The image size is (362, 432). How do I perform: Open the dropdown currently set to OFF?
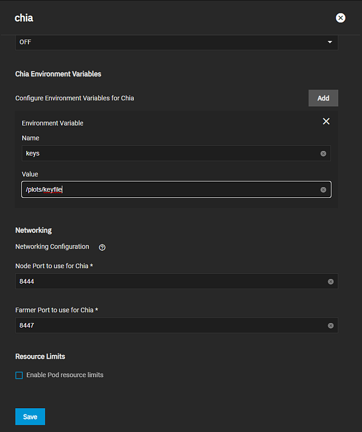click(170, 42)
